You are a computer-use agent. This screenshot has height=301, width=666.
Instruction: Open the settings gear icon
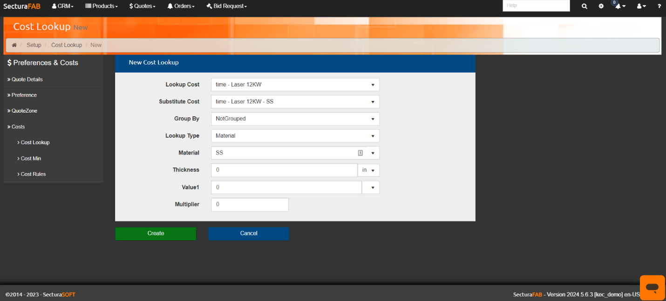click(x=601, y=6)
